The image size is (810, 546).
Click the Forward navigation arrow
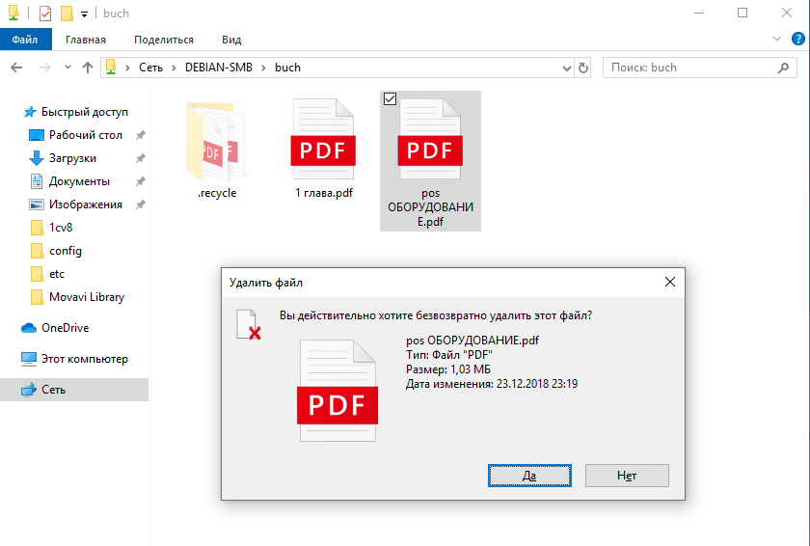(x=45, y=68)
